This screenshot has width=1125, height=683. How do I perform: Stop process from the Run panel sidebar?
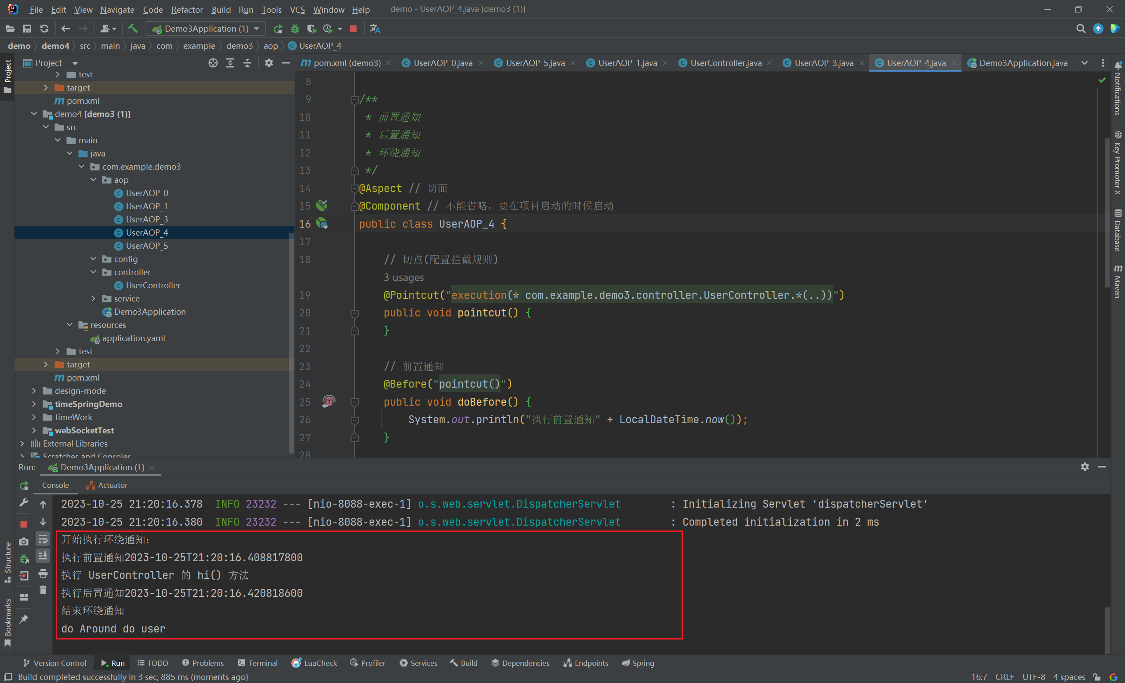tap(24, 524)
